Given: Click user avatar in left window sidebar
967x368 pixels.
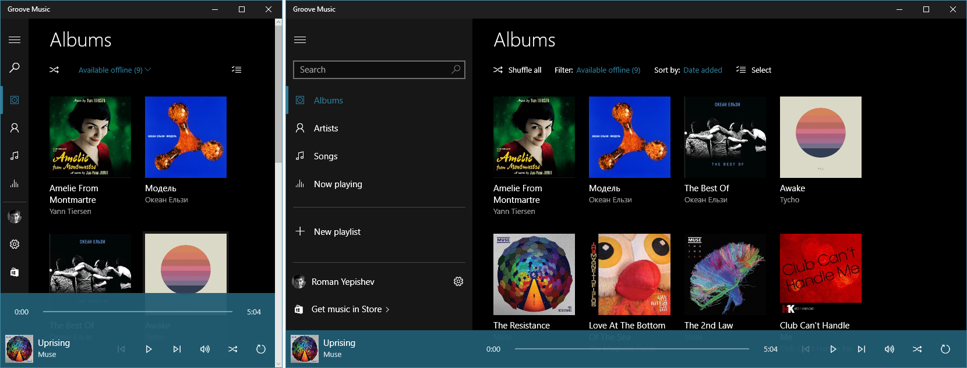Looking at the screenshot, I should [15, 216].
